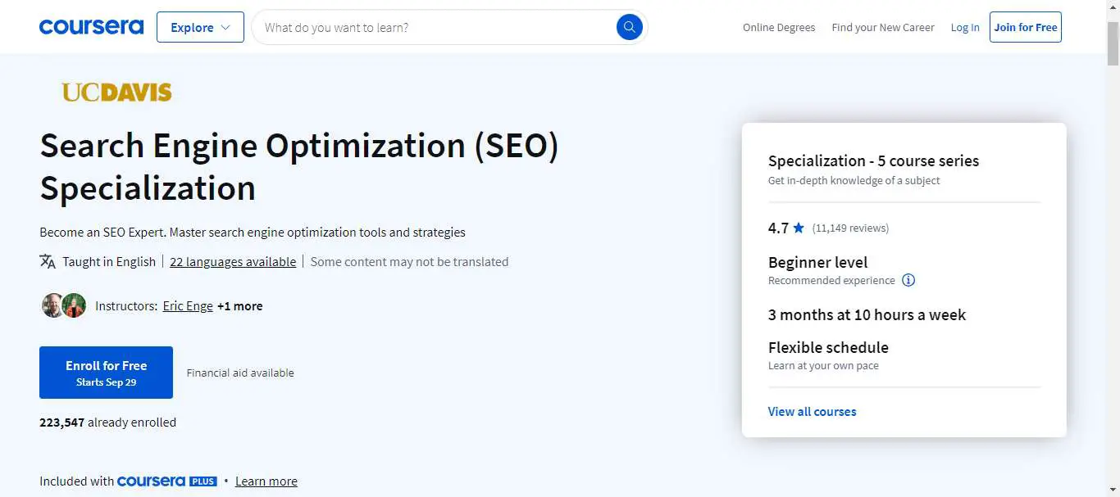
Task: Click the scrollbar up arrow
Action: [1113, 7]
